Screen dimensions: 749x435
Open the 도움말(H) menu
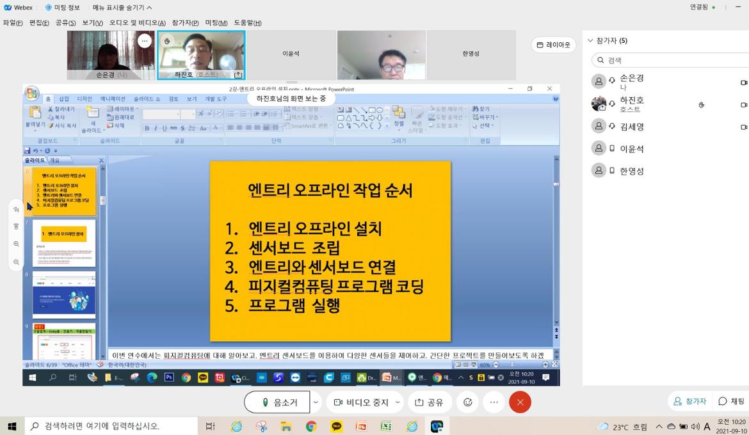pyautogui.click(x=248, y=22)
